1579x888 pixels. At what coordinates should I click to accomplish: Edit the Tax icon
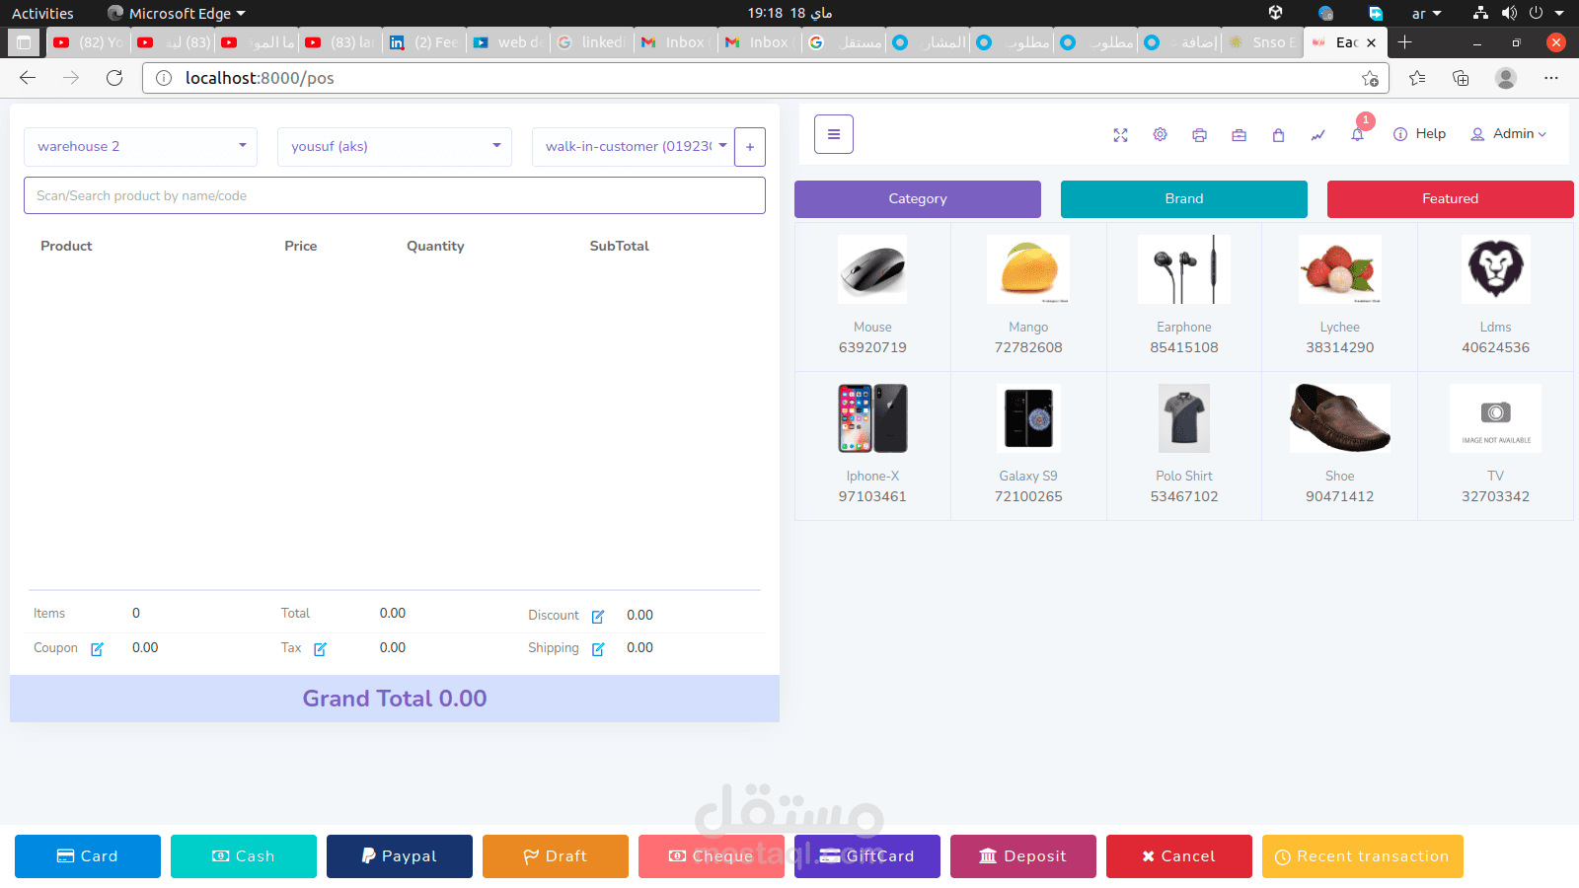point(321,649)
